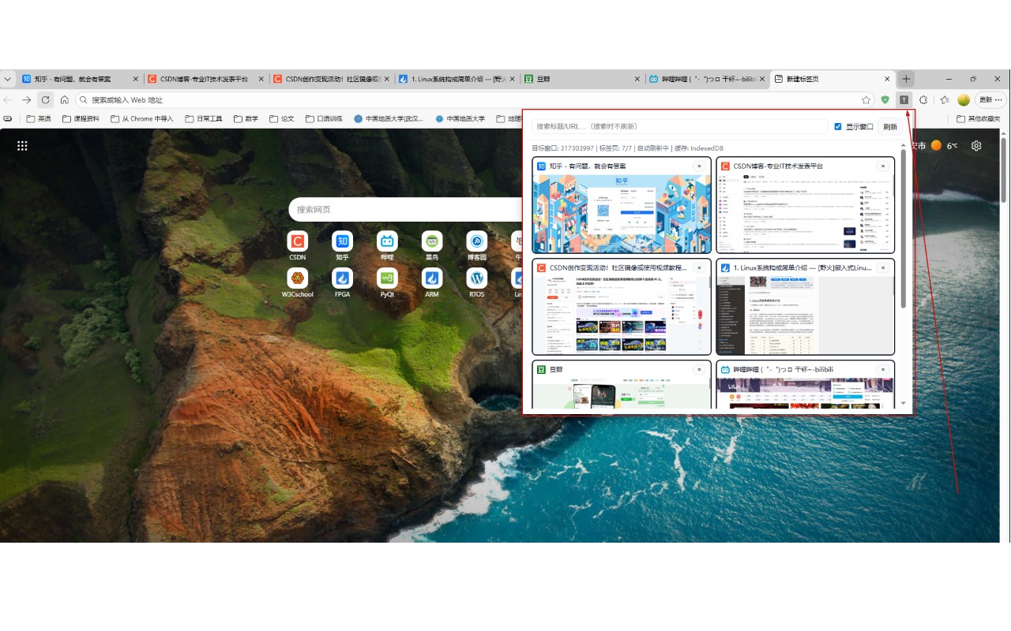Open the 数学 bookmarks folder
1011x631 pixels.
pyautogui.click(x=246, y=119)
